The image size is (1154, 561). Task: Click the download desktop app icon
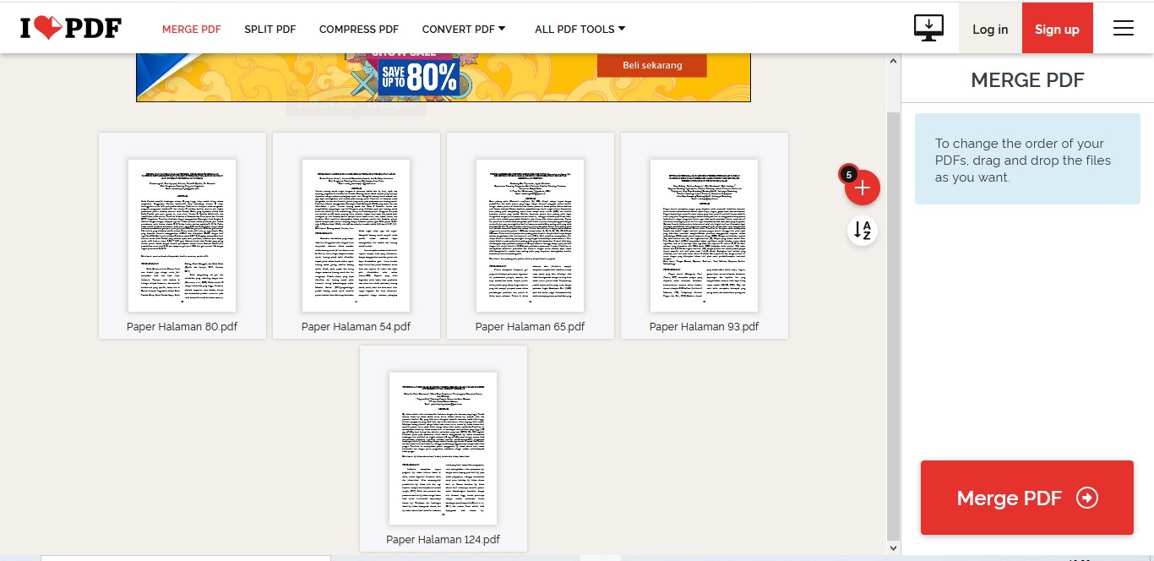pos(928,28)
